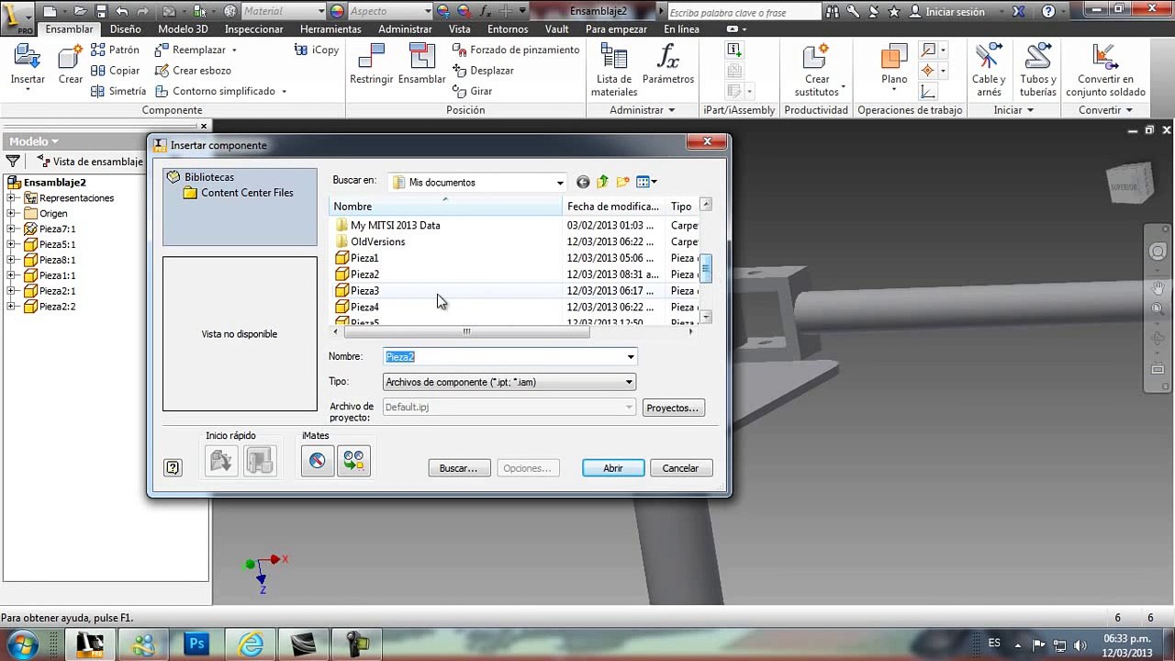
Task: Open the Inspeccionar ribbon tab
Action: (254, 29)
